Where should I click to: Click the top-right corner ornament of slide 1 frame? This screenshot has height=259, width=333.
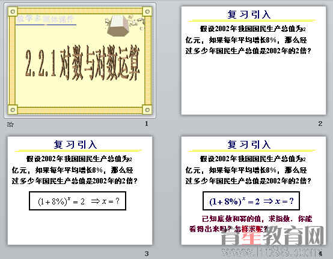tap(147, 11)
